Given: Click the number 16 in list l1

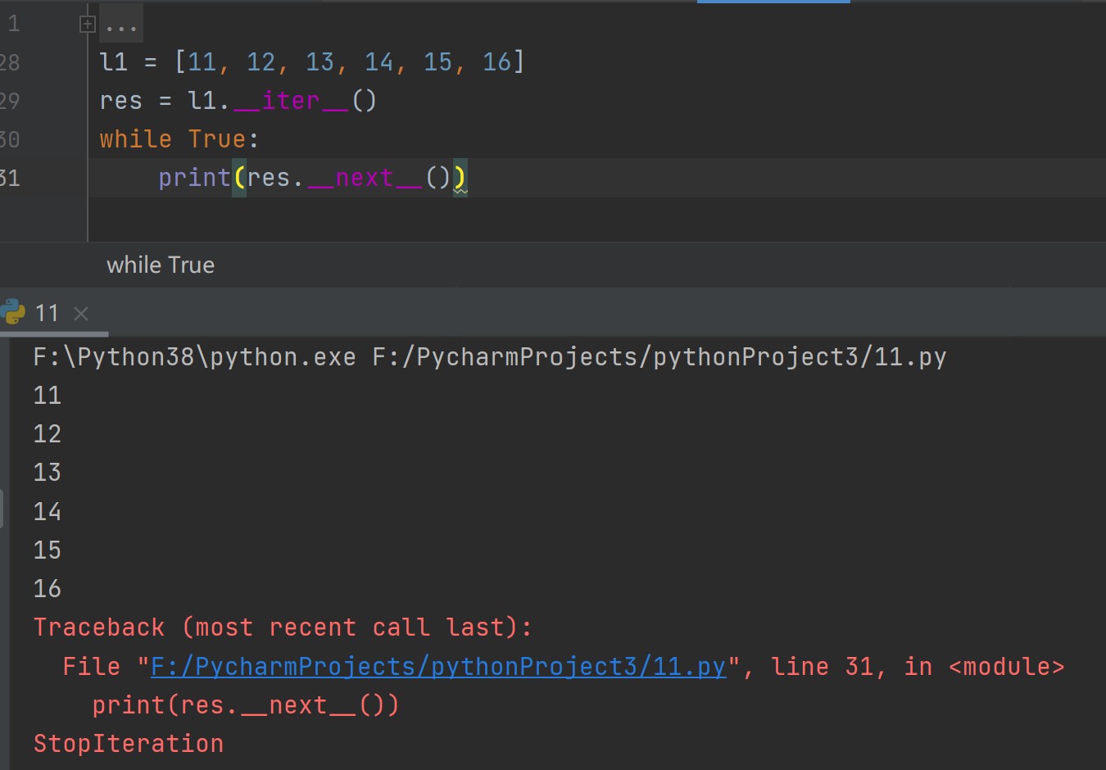Looking at the screenshot, I should pyautogui.click(x=496, y=62).
